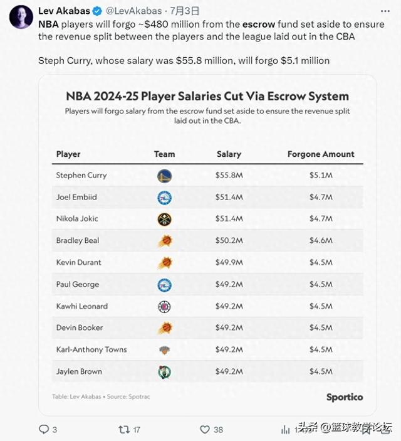Like the tweet with the heart icon
This screenshot has width=401, height=441.
coord(205,429)
